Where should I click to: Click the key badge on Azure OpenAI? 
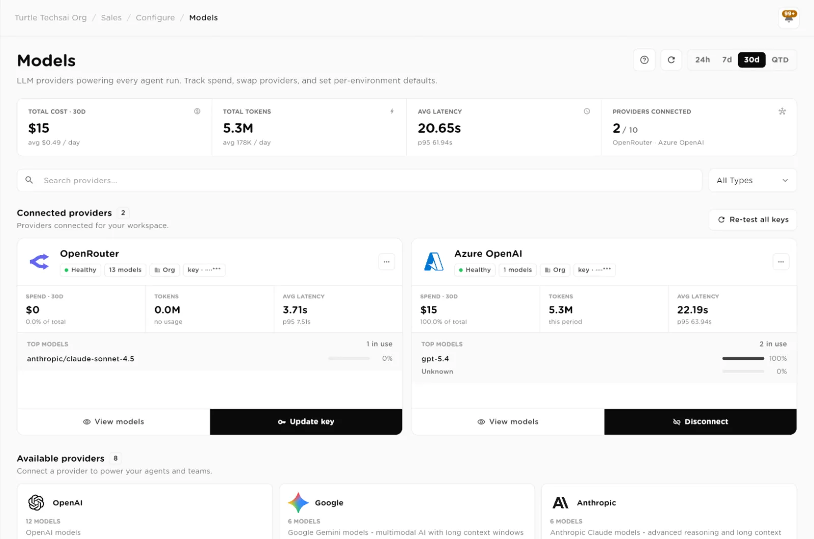click(x=595, y=270)
